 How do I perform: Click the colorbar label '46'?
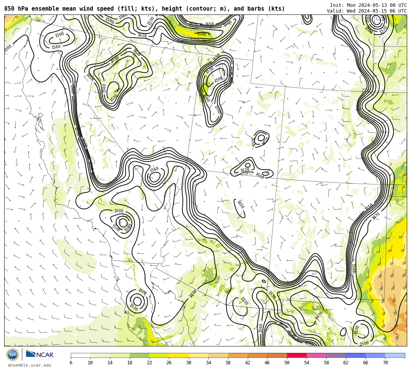tap(268, 363)
